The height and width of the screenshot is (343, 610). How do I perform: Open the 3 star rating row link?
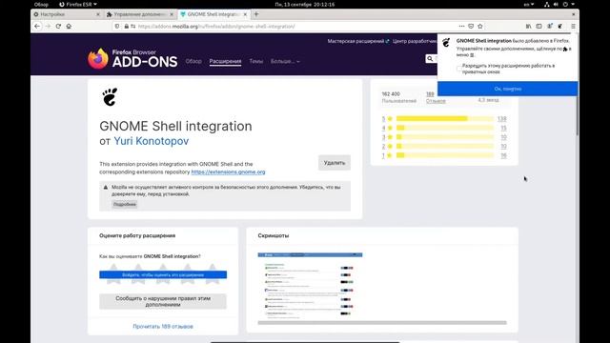click(444, 137)
